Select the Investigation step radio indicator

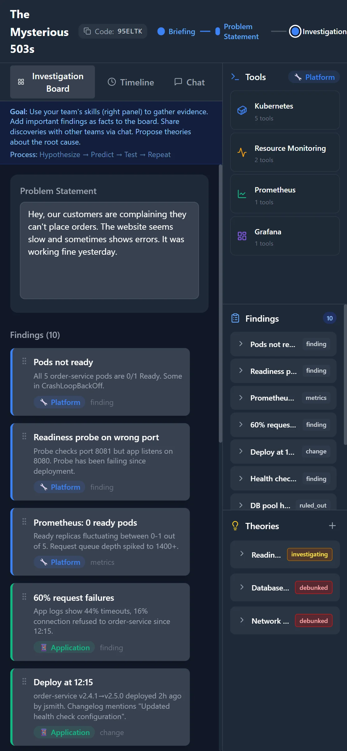(295, 31)
